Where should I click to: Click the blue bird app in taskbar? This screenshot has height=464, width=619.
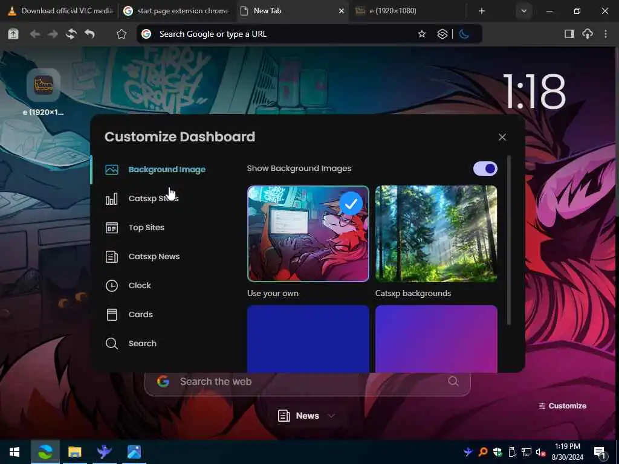click(x=104, y=452)
